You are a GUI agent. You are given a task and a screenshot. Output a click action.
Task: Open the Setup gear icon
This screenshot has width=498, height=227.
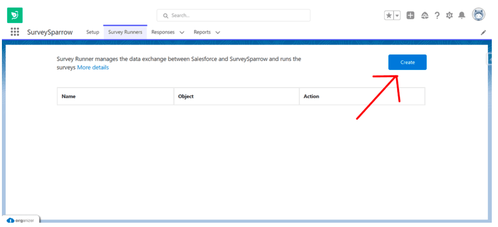449,15
